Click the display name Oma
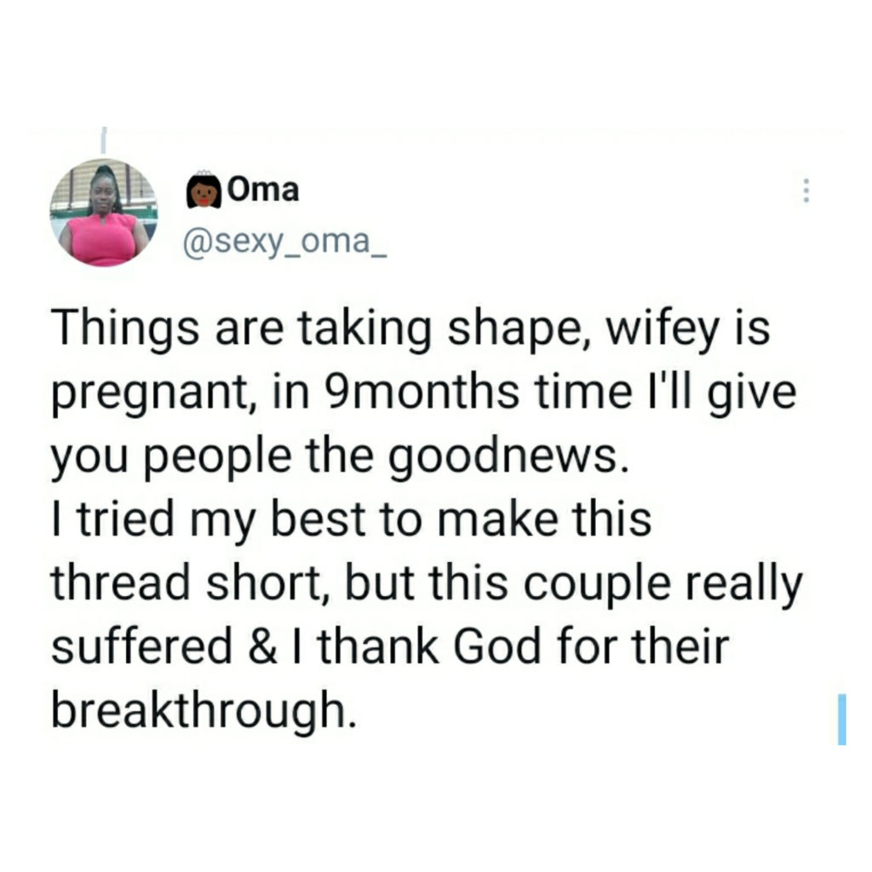Image resolution: width=872 pixels, height=872 pixels. [x=263, y=191]
